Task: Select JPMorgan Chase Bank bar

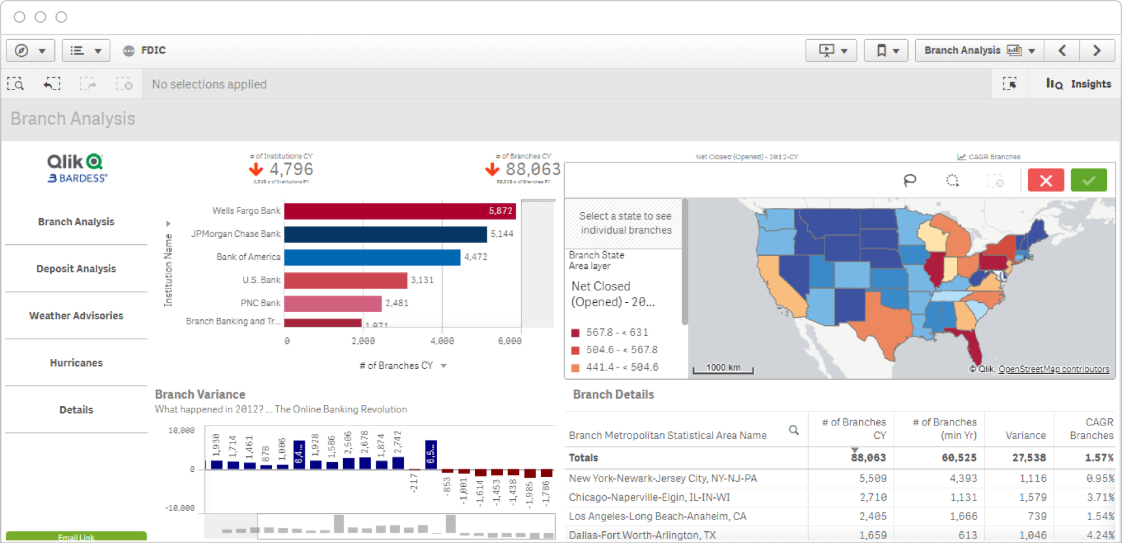Action: [x=386, y=234]
